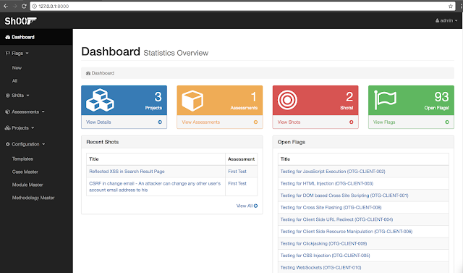Image resolution: width=463 pixels, height=273 pixels.
Task: Click arrow icon beside View Shots
Action: tap(352, 122)
